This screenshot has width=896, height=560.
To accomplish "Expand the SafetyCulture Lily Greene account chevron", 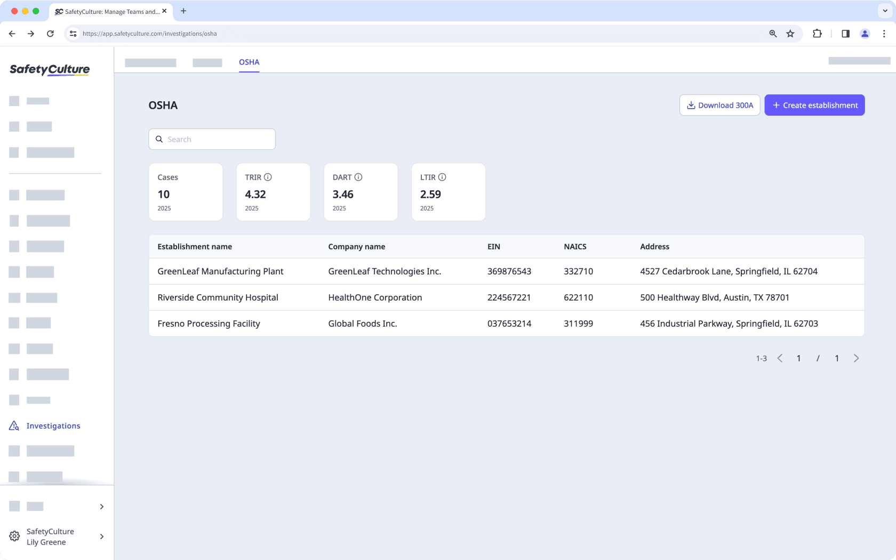I will (x=101, y=537).
